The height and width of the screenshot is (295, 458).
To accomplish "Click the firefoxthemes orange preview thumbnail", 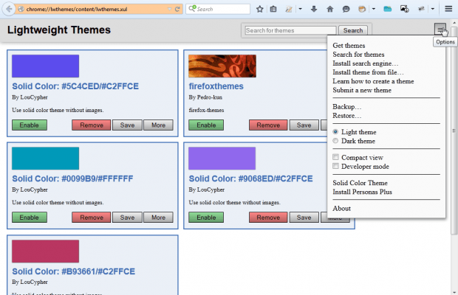I will click(x=222, y=66).
